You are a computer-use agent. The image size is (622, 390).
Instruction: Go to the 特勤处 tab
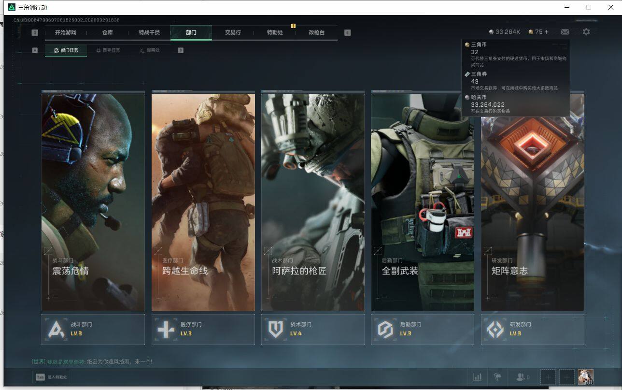(275, 32)
